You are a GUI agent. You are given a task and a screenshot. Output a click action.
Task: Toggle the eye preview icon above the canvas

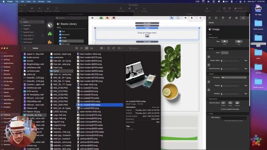click(x=185, y=18)
